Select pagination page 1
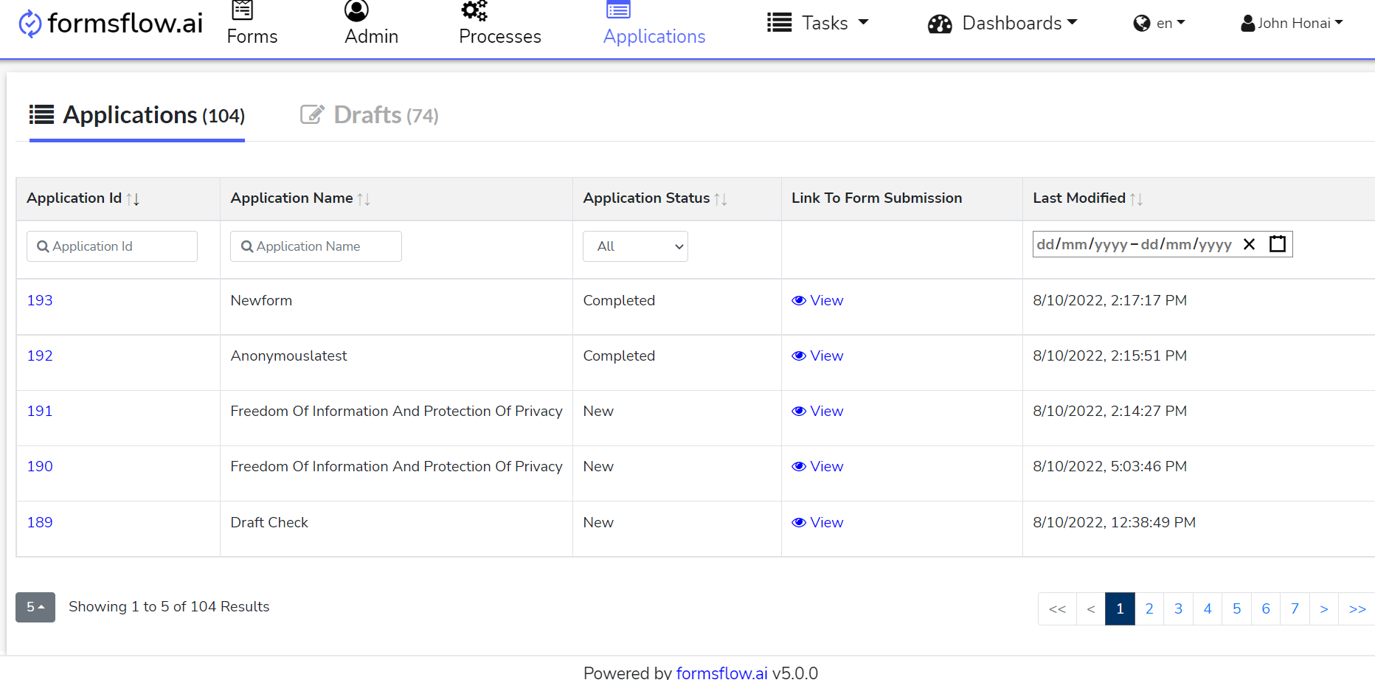Screen dimensions: 1375x680 1120,609
